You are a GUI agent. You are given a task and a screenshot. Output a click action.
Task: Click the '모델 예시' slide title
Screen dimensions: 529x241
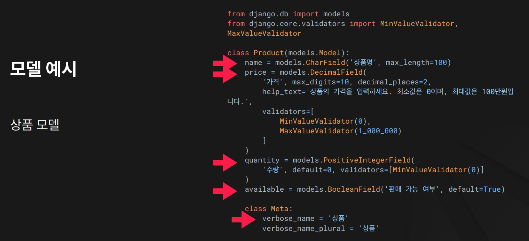[43, 69]
